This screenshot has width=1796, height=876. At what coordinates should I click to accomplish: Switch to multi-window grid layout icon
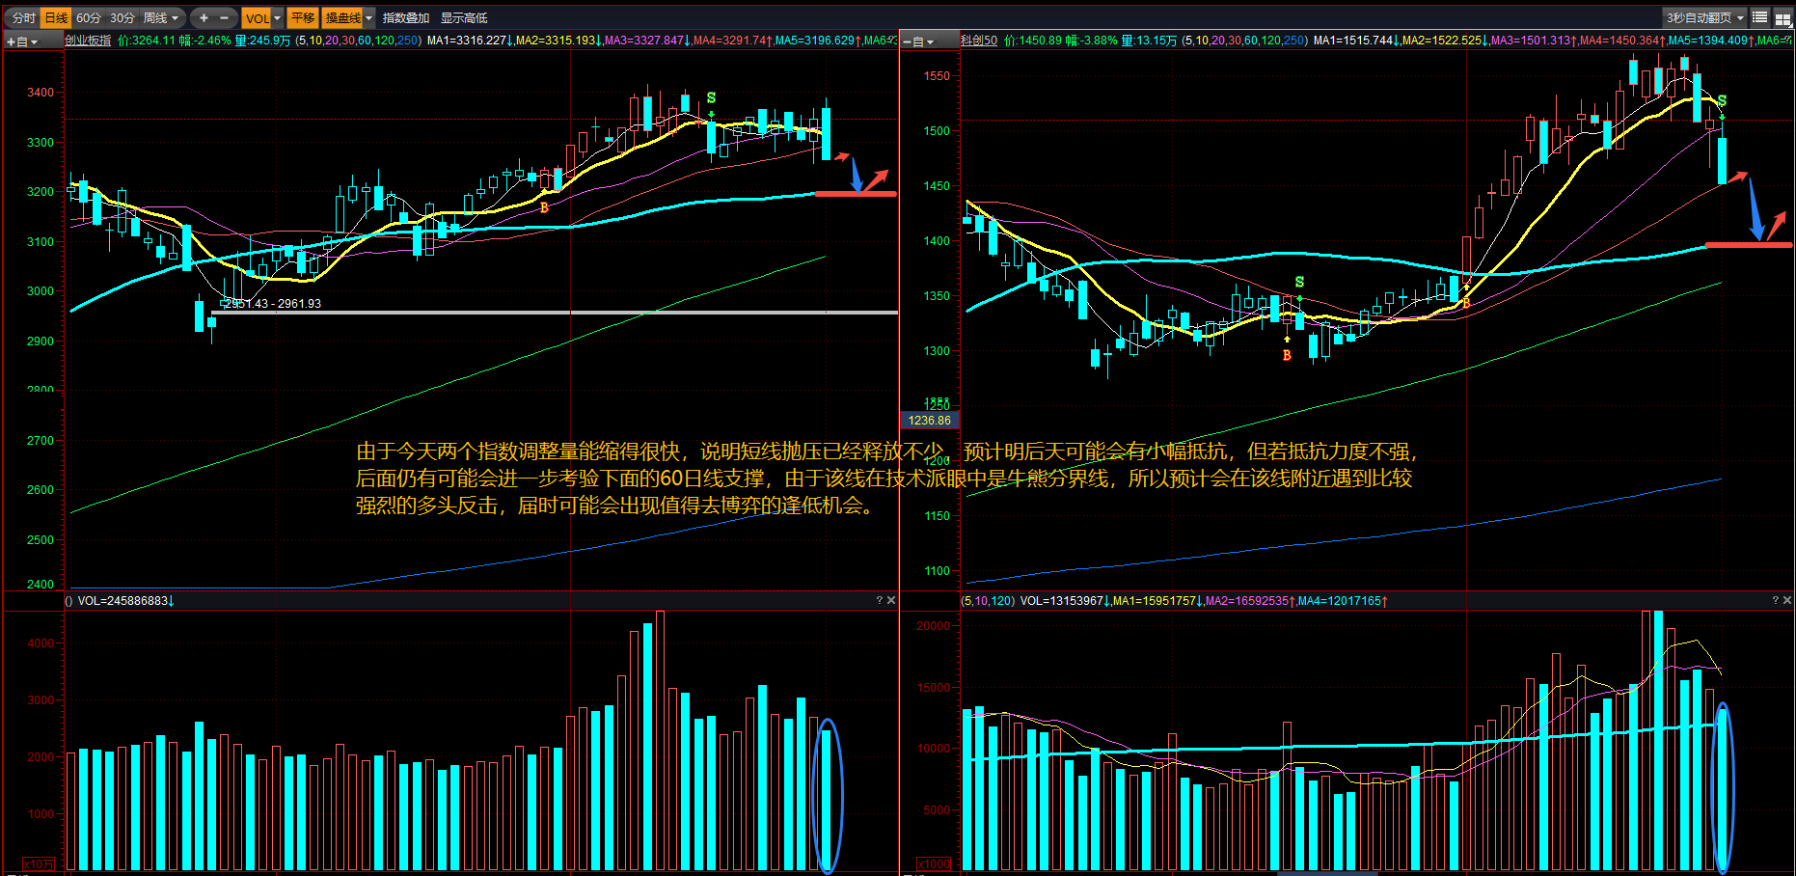tap(1782, 18)
